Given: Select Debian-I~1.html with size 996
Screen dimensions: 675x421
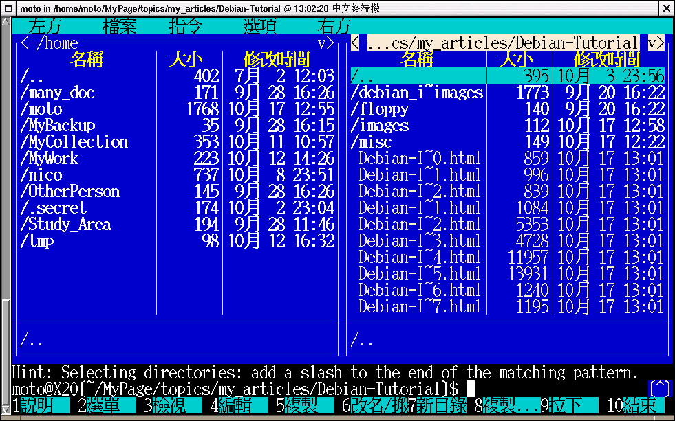Looking at the screenshot, I should [x=508, y=175].
